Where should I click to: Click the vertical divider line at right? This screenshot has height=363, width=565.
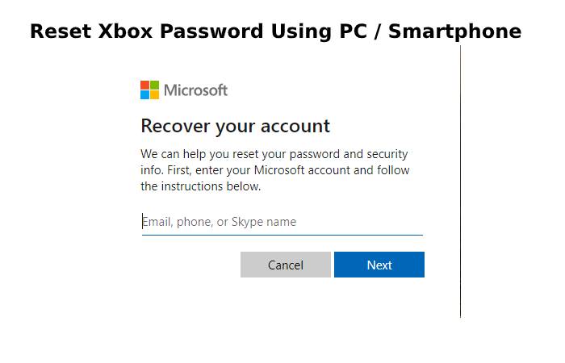coord(460,181)
